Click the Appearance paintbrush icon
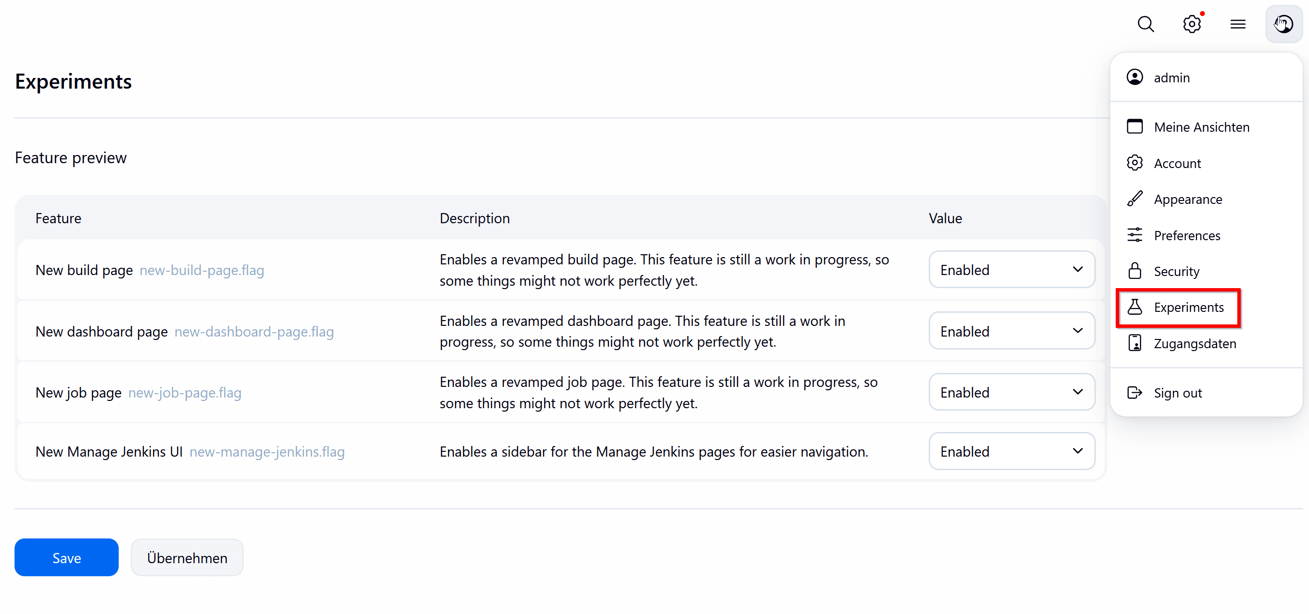The image size is (1309, 614). pyautogui.click(x=1136, y=199)
